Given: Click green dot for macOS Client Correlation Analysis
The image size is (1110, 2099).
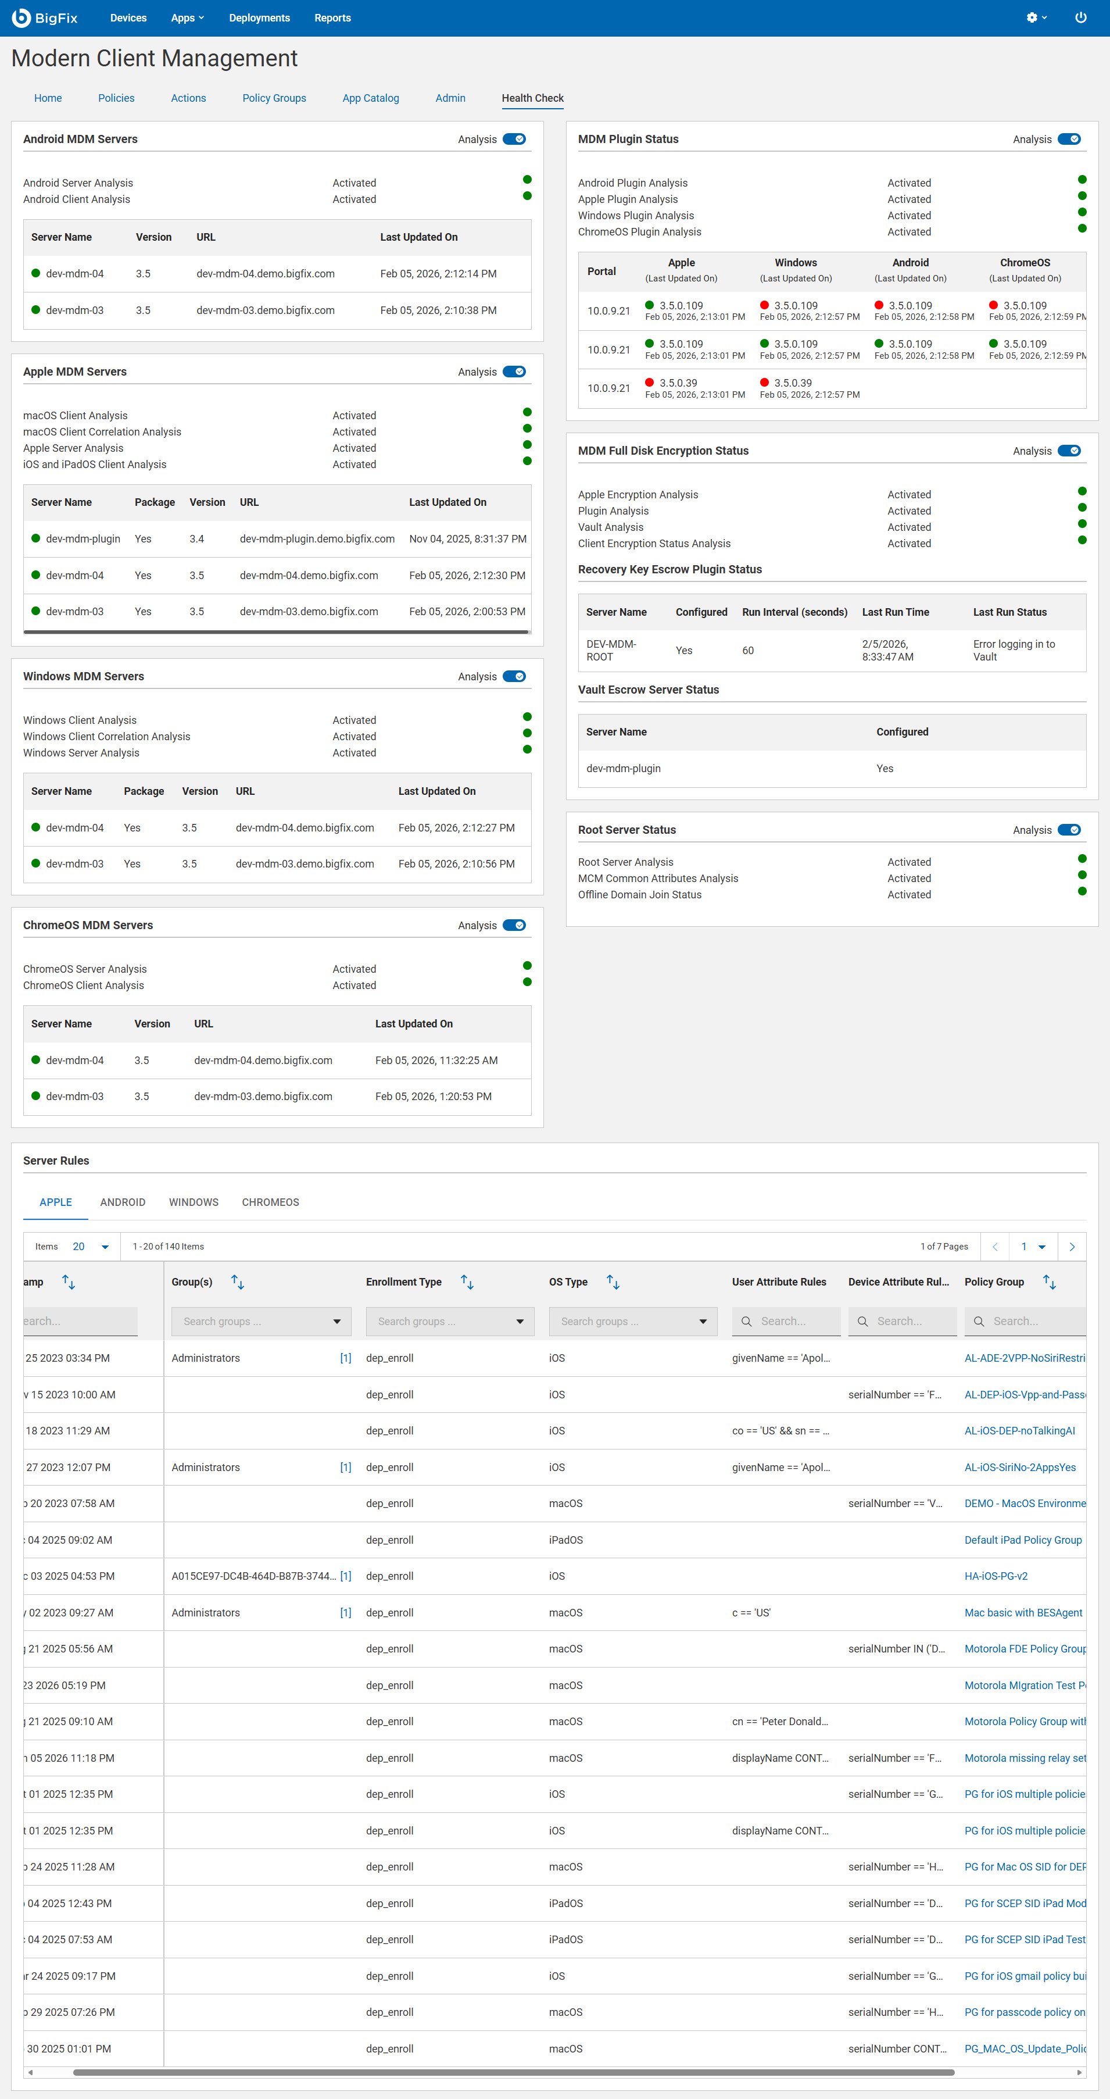Looking at the screenshot, I should [x=527, y=429].
